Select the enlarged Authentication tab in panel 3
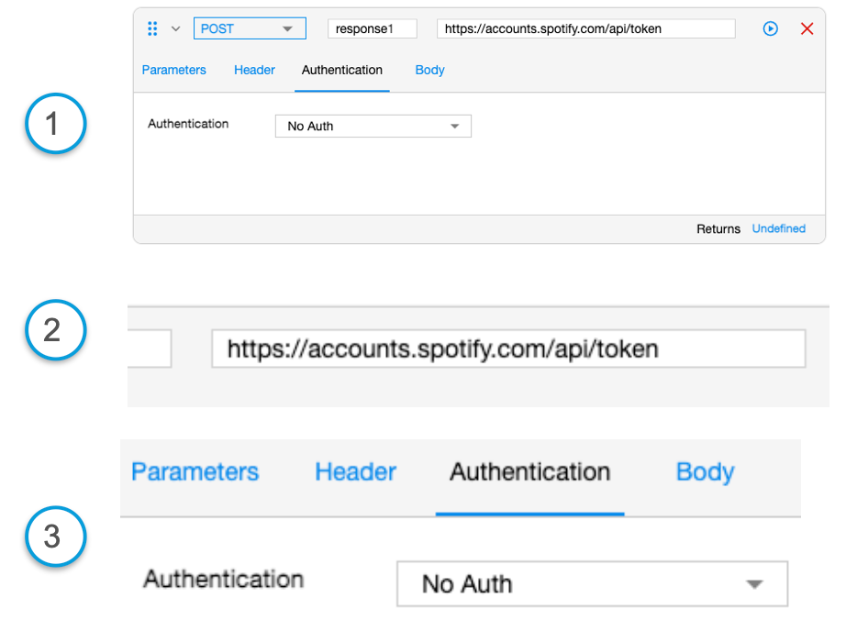846x631 pixels. [529, 472]
